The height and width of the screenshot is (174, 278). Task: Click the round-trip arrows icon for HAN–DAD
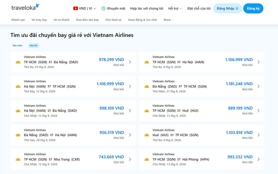pyautogui.click(x=49, y=111)
